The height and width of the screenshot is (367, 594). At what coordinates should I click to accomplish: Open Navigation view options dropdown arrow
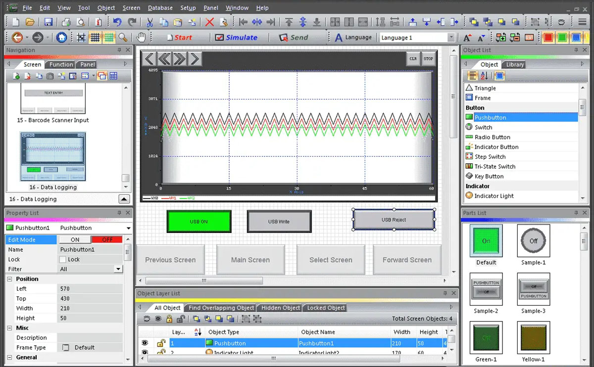[94, 76]
